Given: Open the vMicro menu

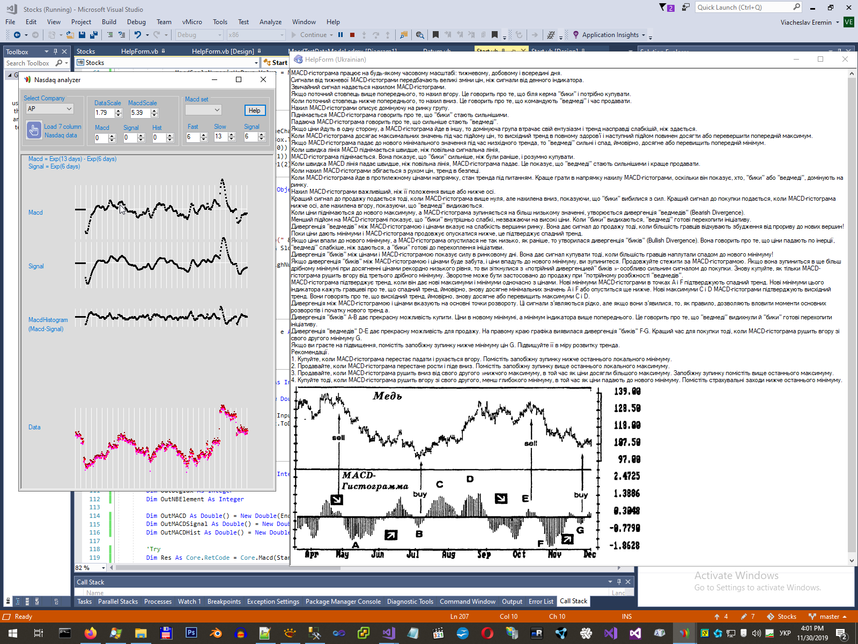Looking at the screenshot, I should (x=192, y=22).
